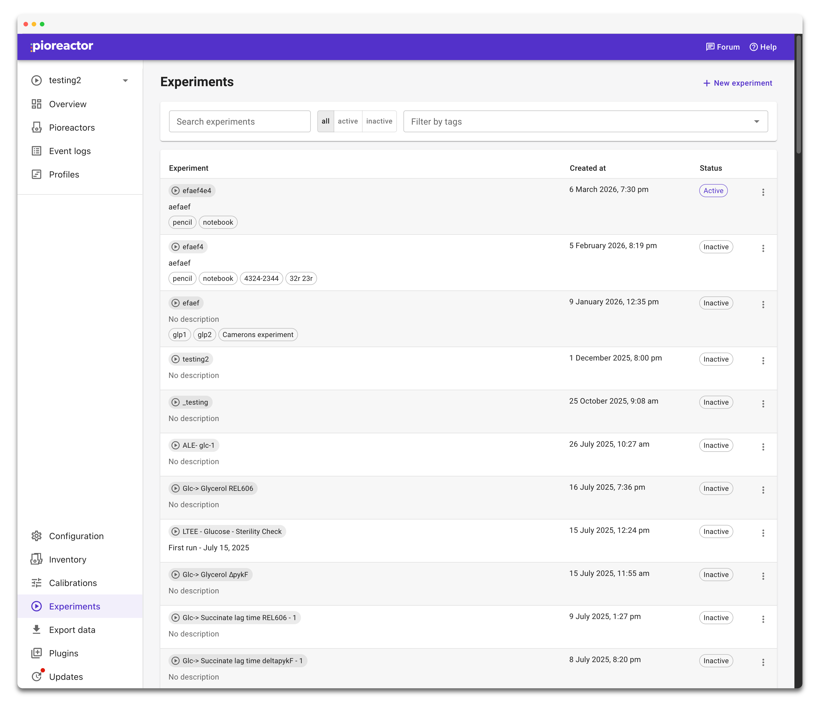Select the 'active' filter toggle
Screen dimensions: 820x709
tap(348, 121)
